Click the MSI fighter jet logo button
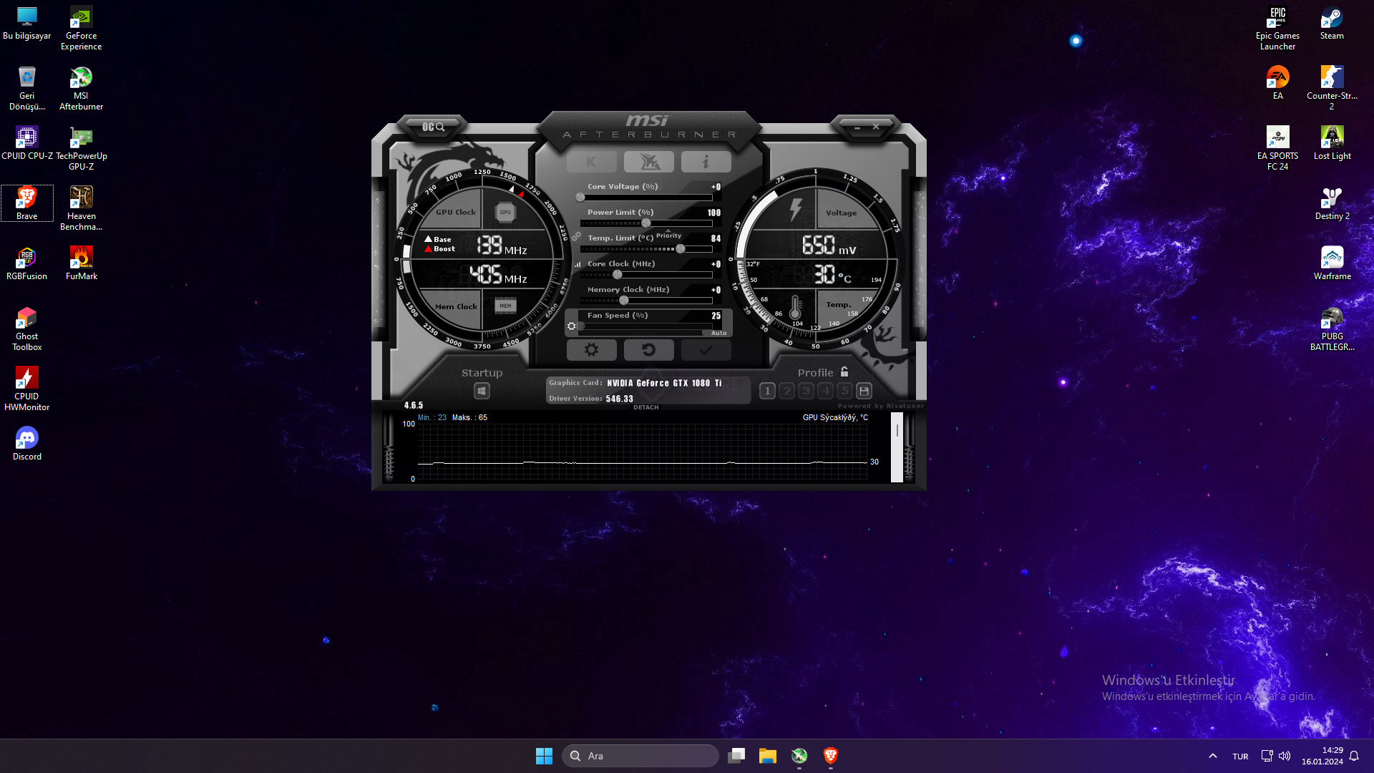 (648, 162)
